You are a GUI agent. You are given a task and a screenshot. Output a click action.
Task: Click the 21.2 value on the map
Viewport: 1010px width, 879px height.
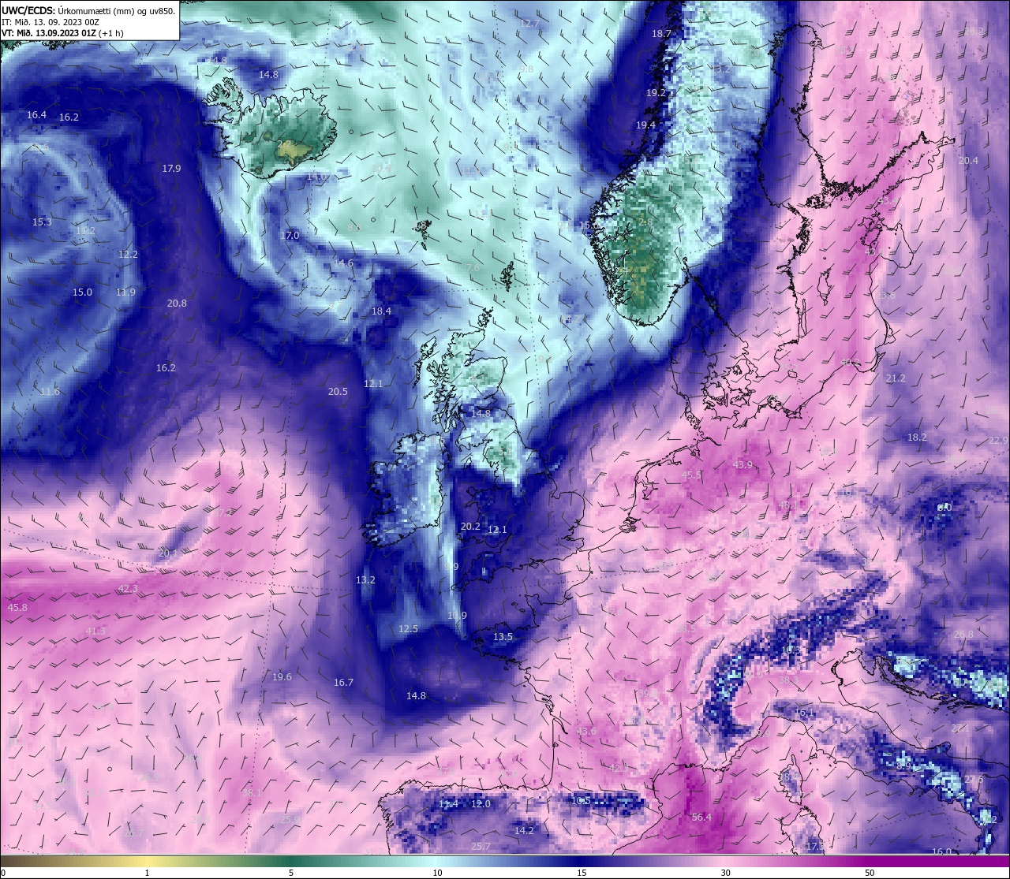896,378
